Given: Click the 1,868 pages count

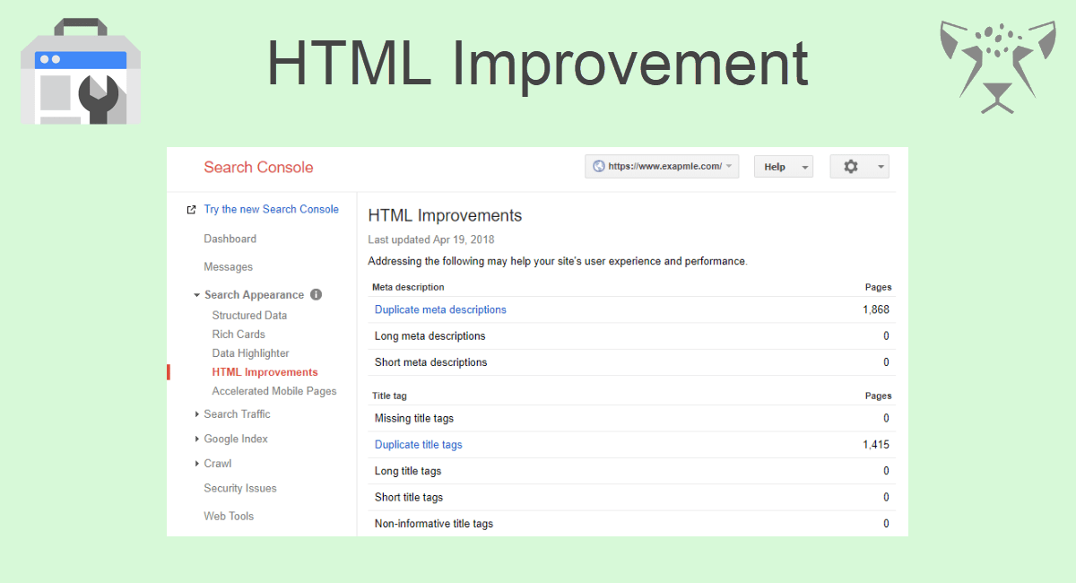Looking at the screenshot, I should pos(875,309).
